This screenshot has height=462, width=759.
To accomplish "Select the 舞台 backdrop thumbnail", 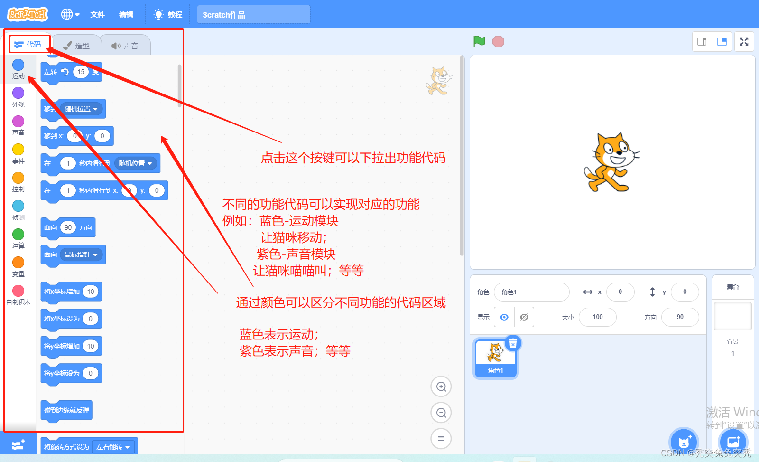I will click(x=733, y=316).
